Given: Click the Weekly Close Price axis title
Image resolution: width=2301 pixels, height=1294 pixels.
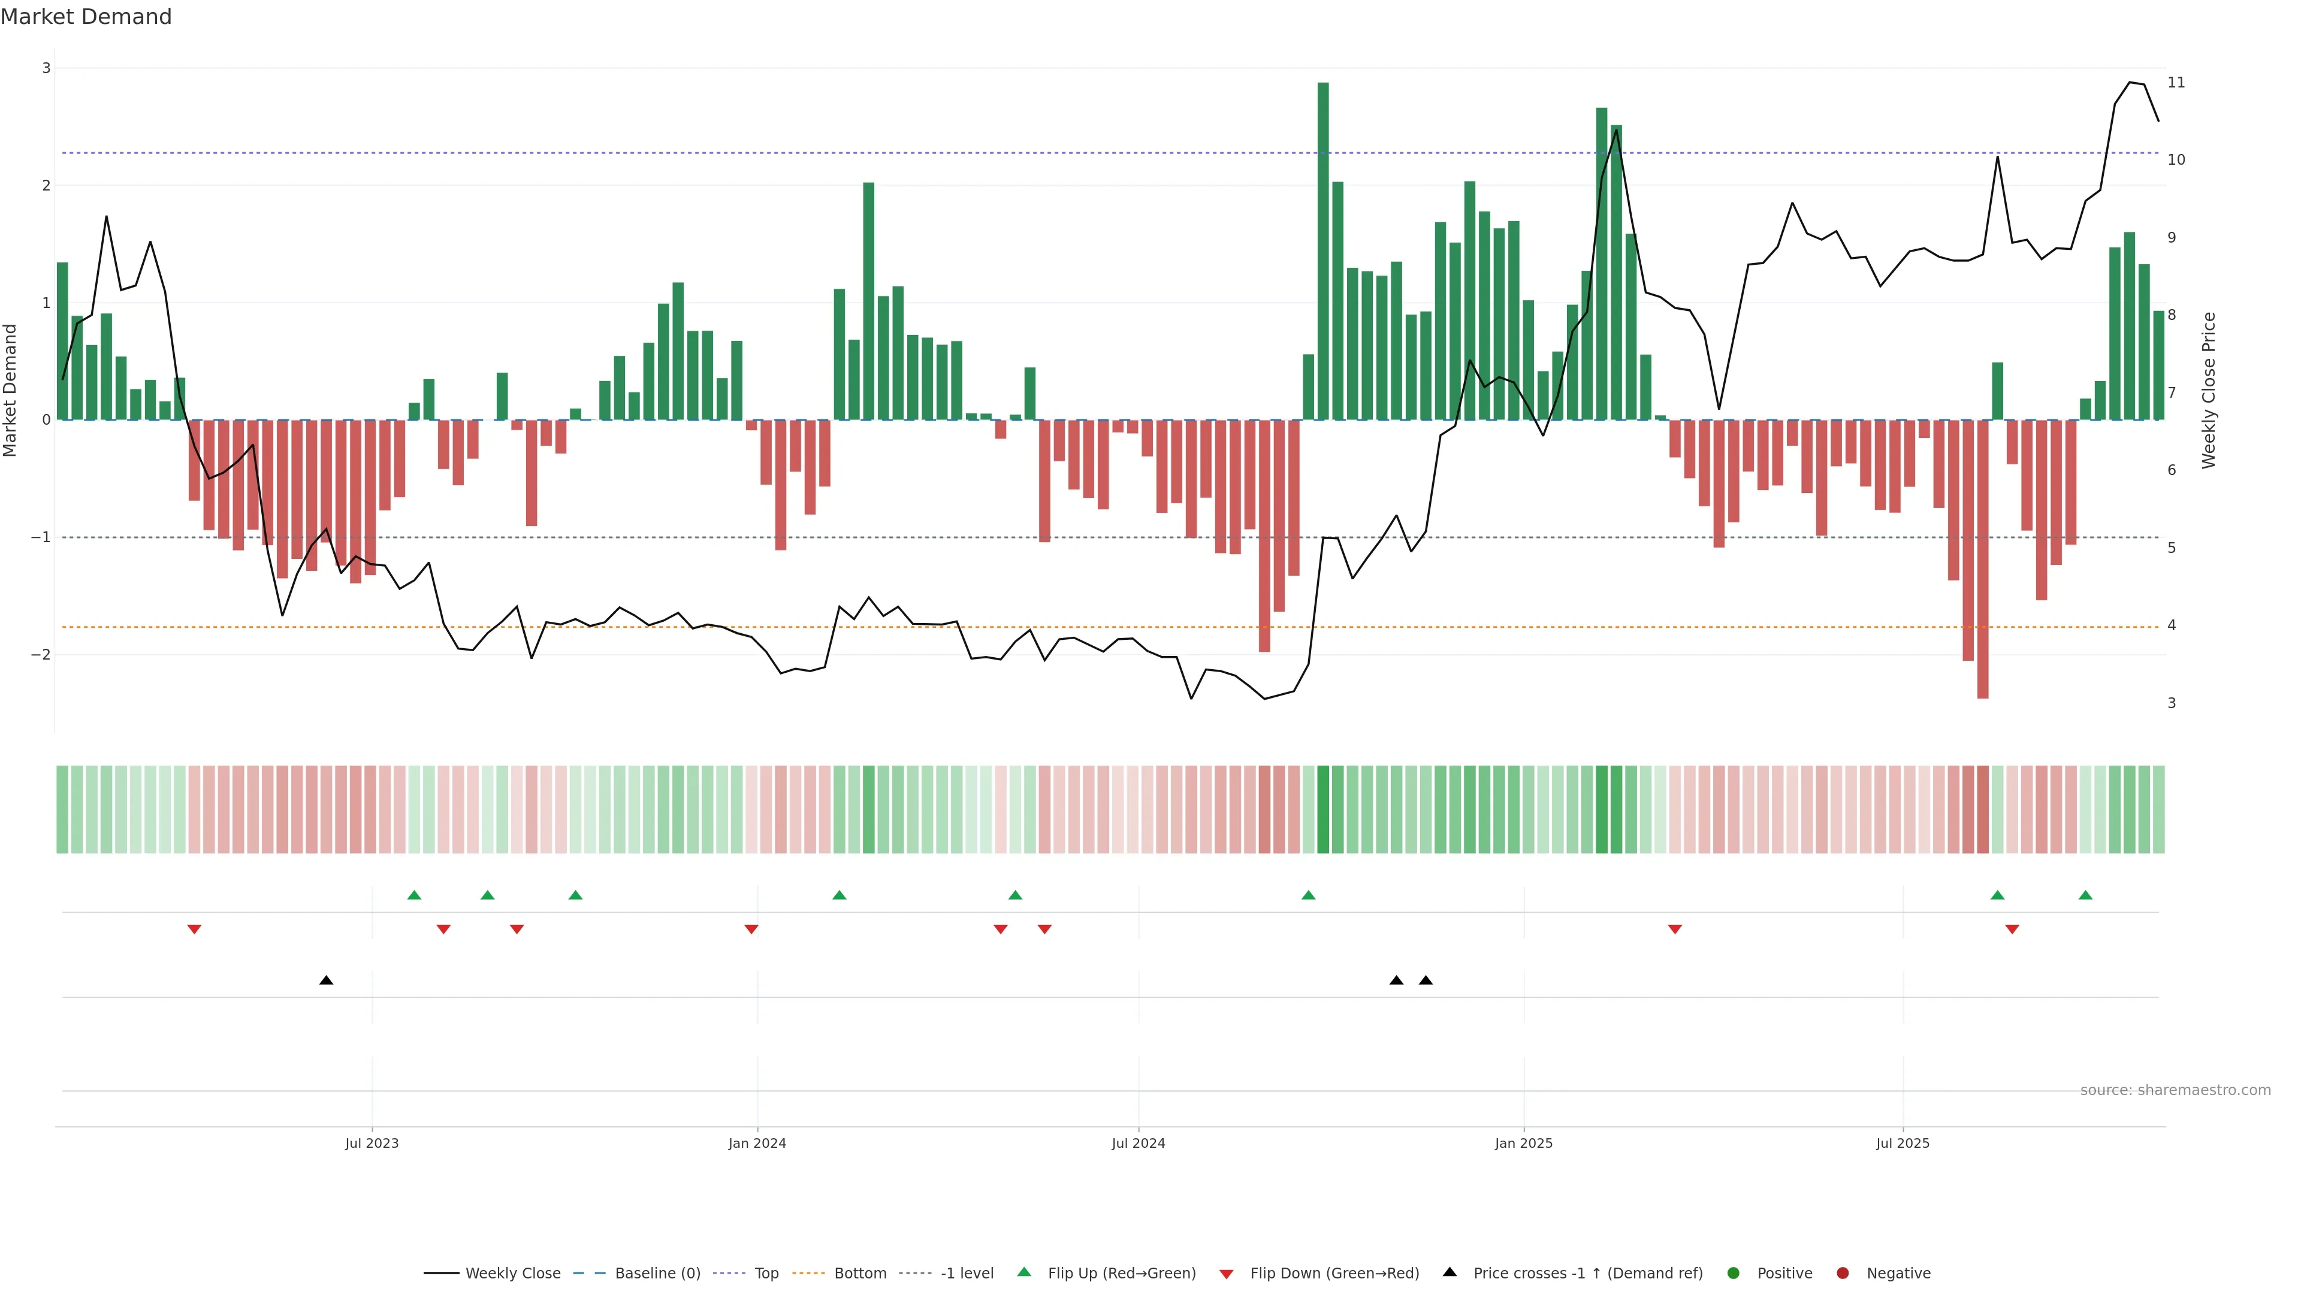Looking at the screenshot, I should pos(2209,390).
